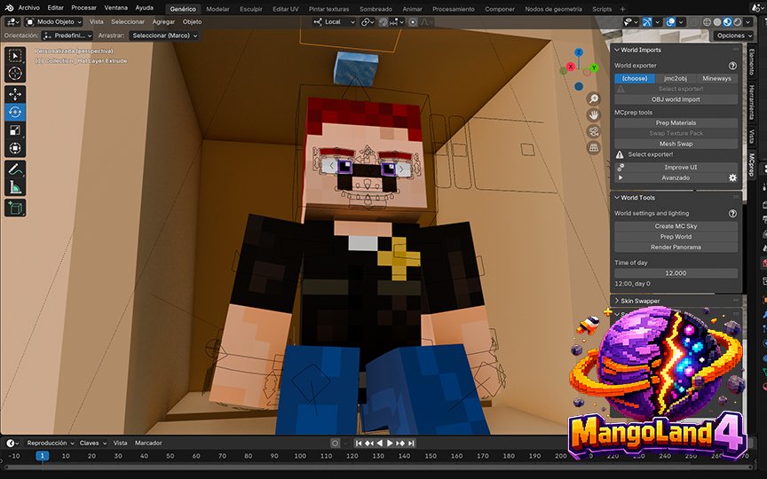
Task: Switch to material preview shading
Action: 727,22
